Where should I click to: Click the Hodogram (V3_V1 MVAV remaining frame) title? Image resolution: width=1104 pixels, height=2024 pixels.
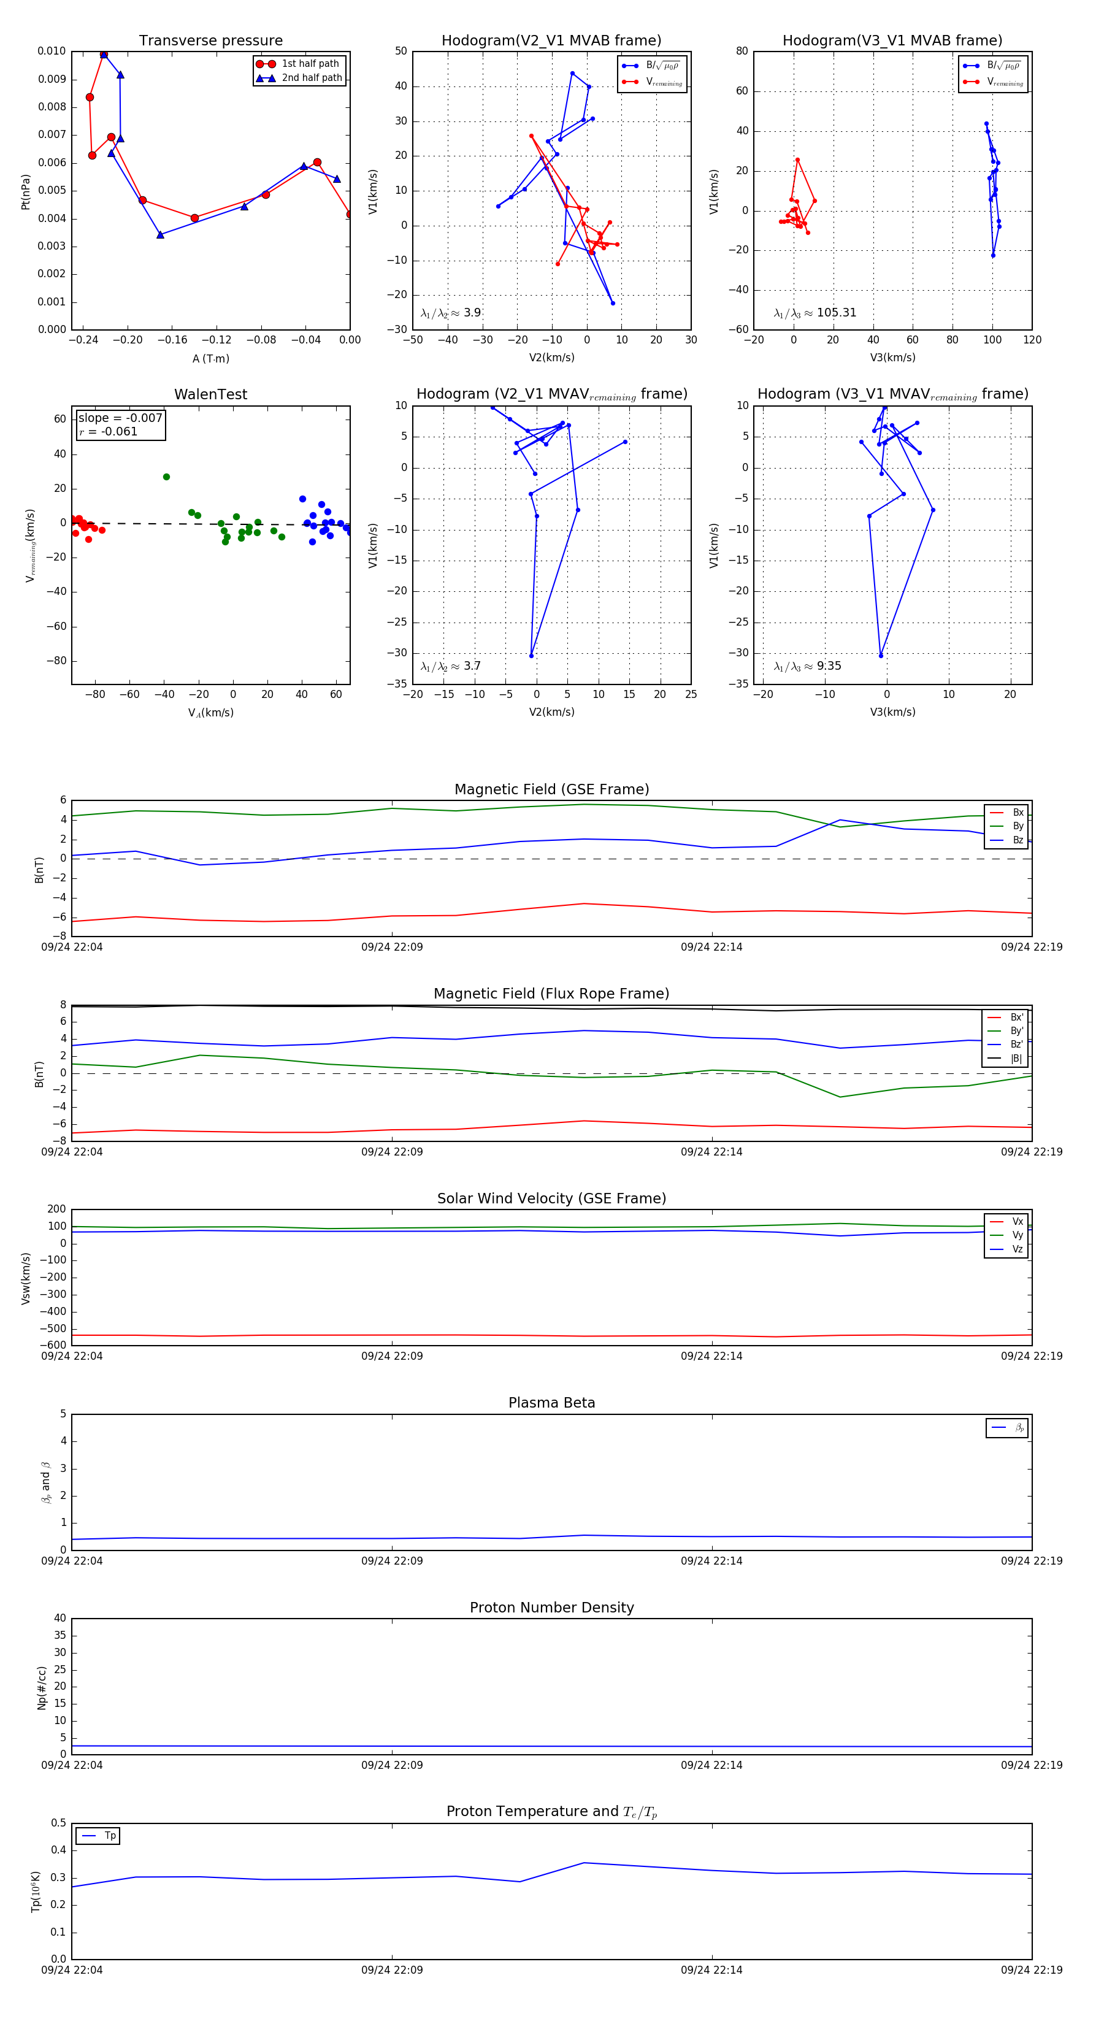tap(892, 394)
